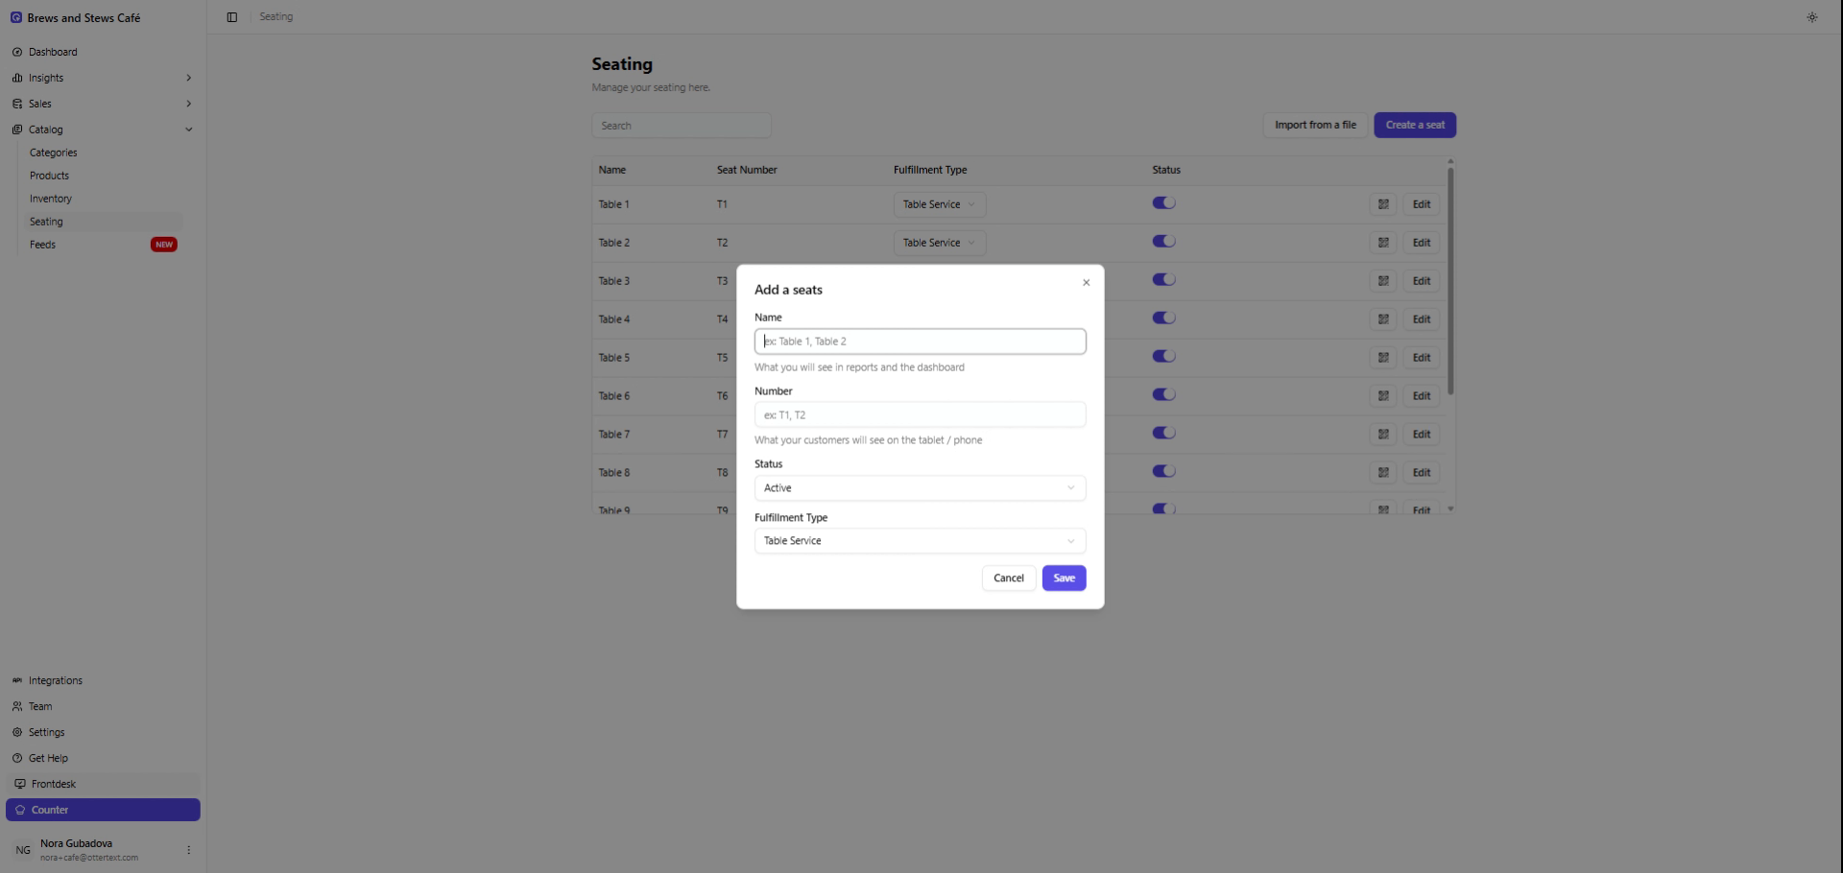Close the Add a seats dialog
The image size is (1843, 873).
coord(1086,283)
